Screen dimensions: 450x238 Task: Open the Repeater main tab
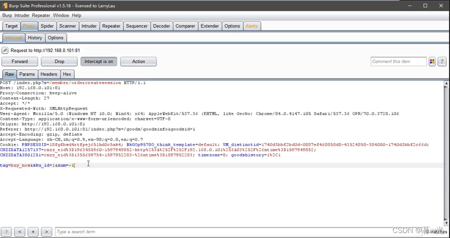tap(111, 26)
